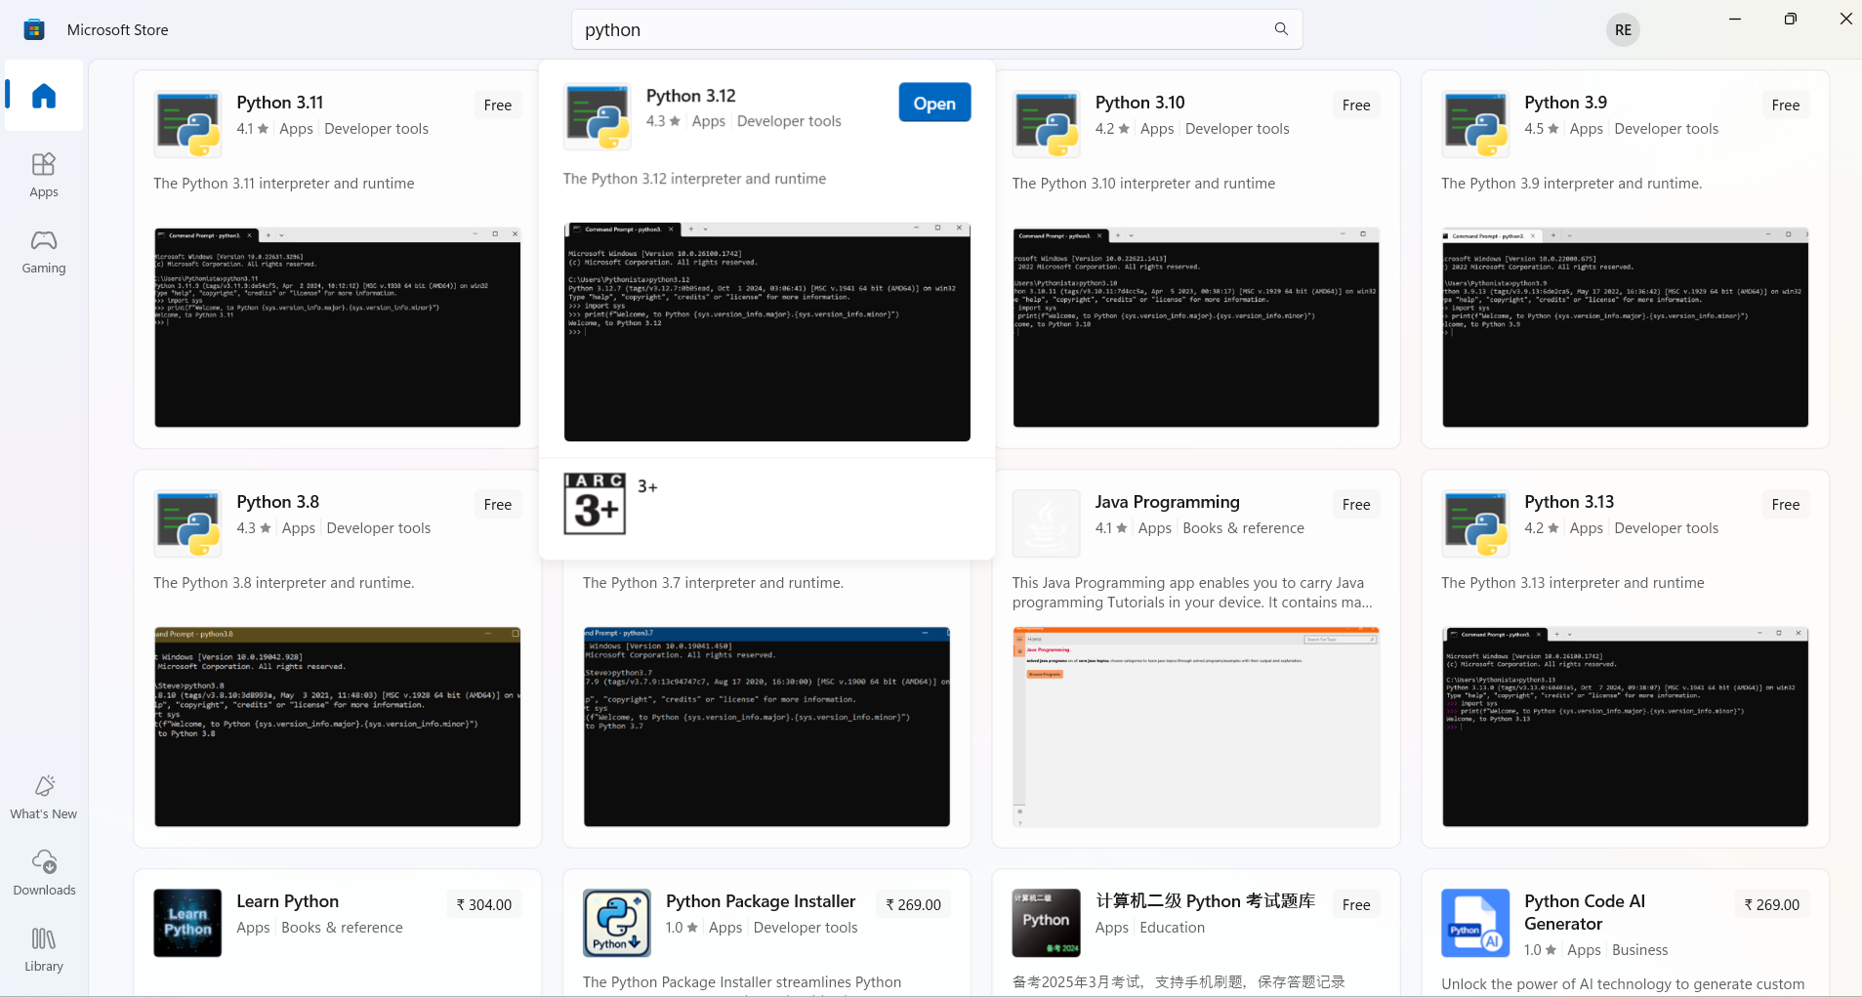The width and height of the screenshot is (1862, 998).
Task: Click the Python 3.10 app icon
Action: pyautogui.click(x=1046, y=124)
